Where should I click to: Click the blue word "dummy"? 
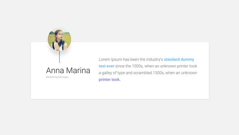tap(187, 59)
